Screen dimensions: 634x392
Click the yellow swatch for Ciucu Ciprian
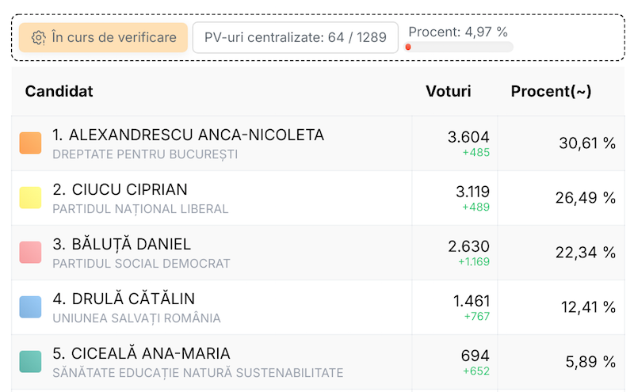30,198
